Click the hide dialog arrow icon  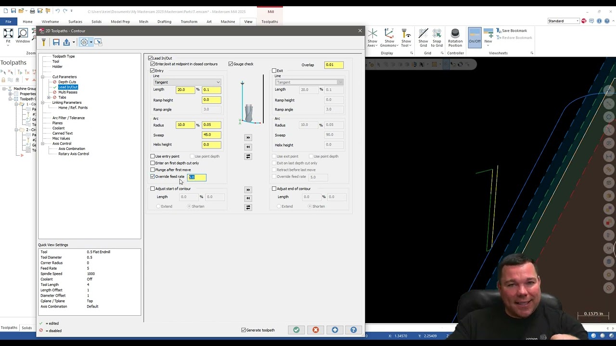(98, 42)
